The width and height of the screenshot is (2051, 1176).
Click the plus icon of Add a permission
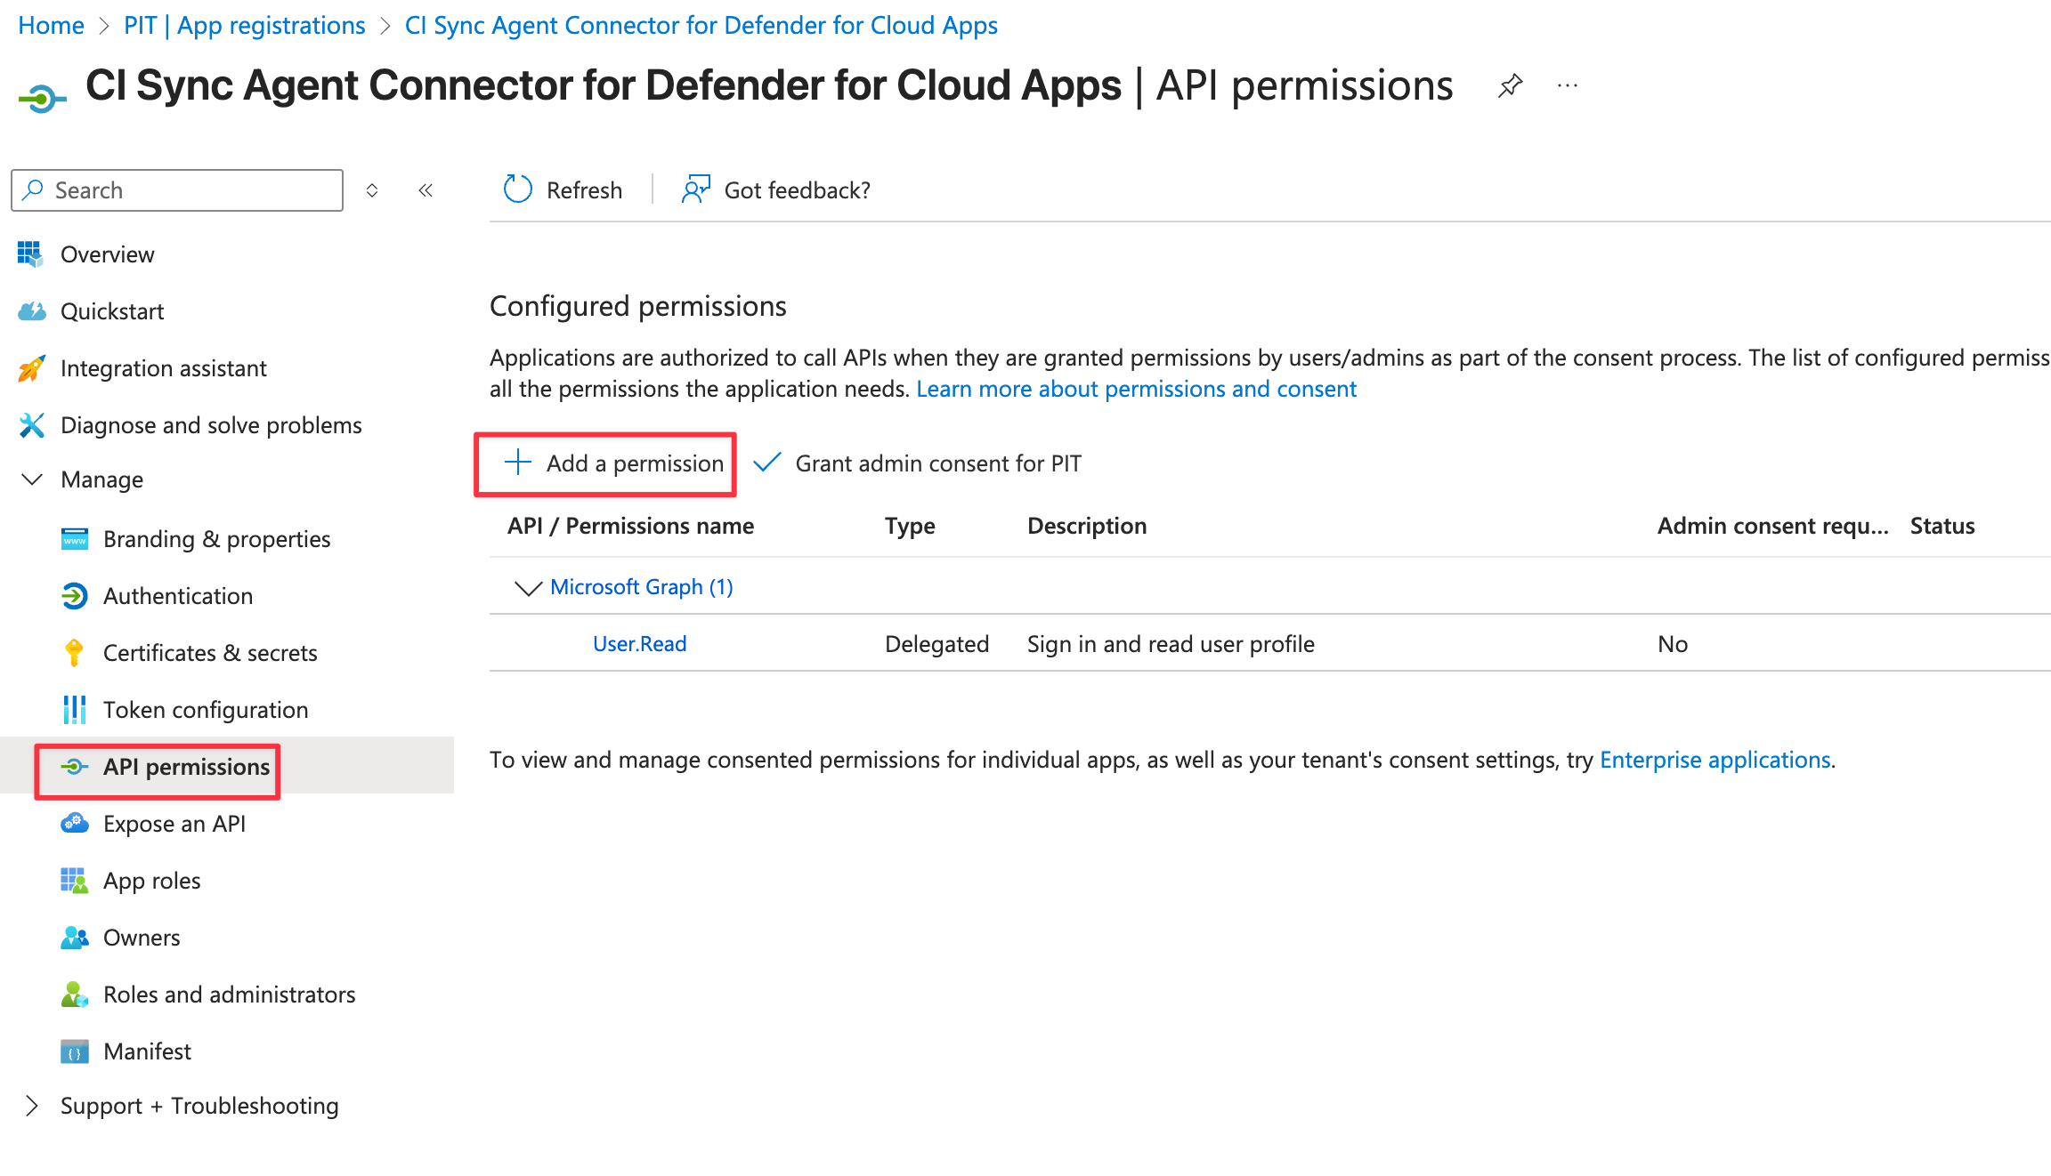[x=518, y=463]
